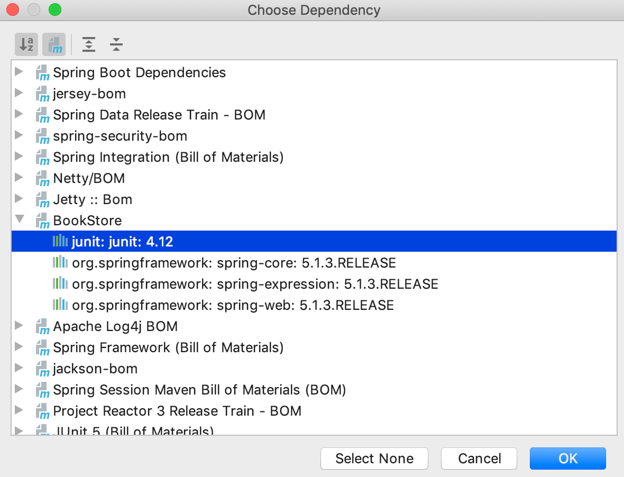Image resolution: width=624 pixels, height=477 pixels.
Task: Click Maven icon of Apache Log4j BOM
Action: [42, 327]
